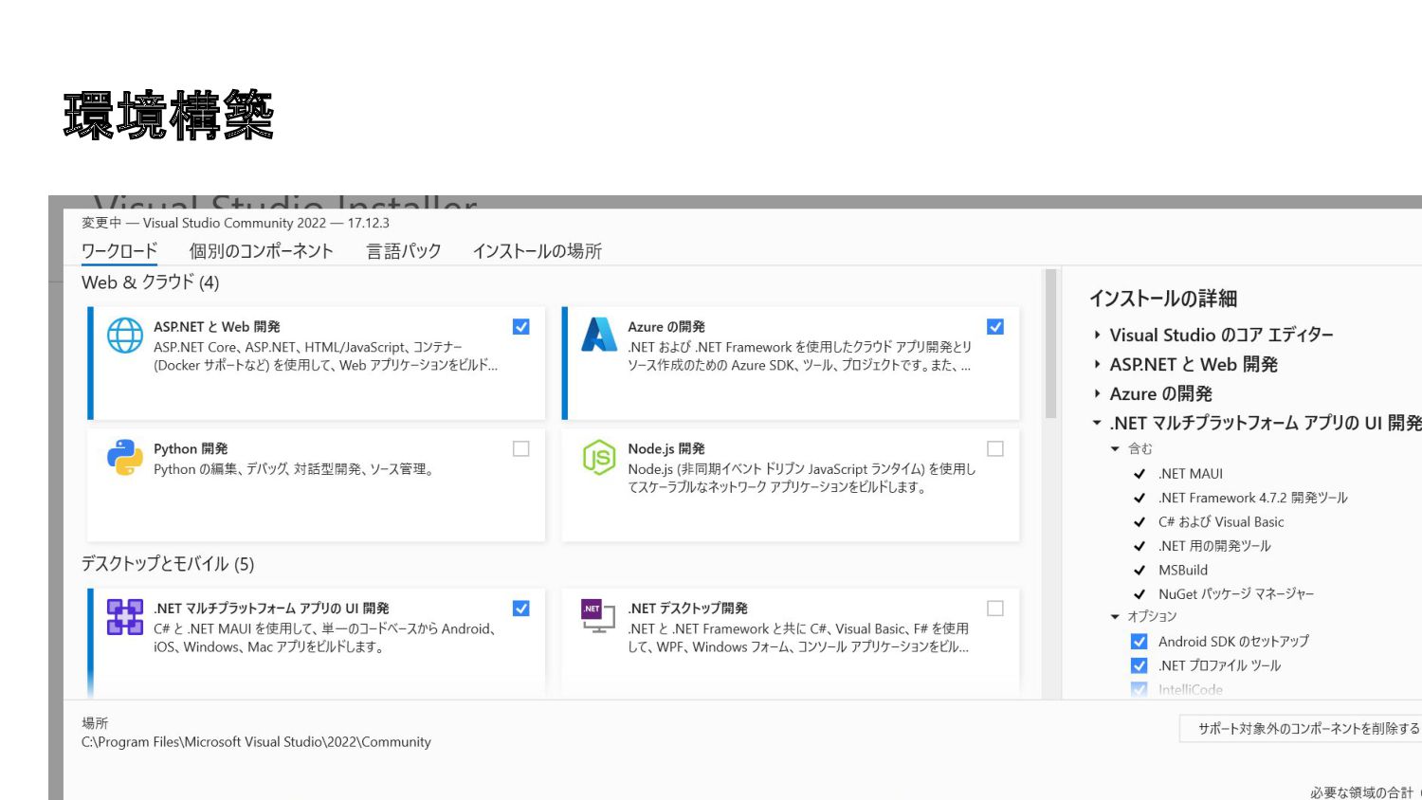Click the 必要な領域の合計 text
The height and width of the screenshot is (800, 1422).
(x=1362, y=792)
